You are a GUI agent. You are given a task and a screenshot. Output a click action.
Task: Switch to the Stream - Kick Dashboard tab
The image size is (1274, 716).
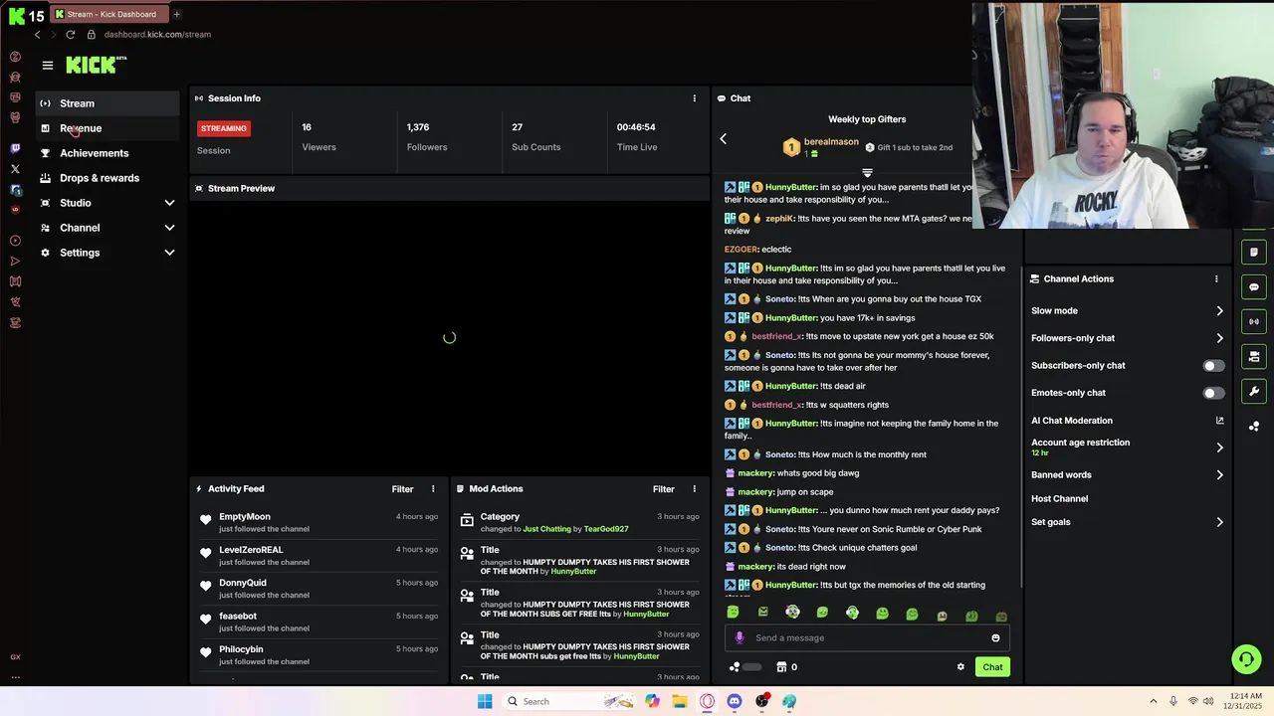pos(109,14)
